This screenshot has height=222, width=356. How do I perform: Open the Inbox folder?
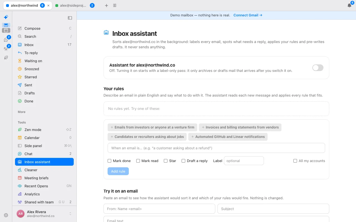44,45
